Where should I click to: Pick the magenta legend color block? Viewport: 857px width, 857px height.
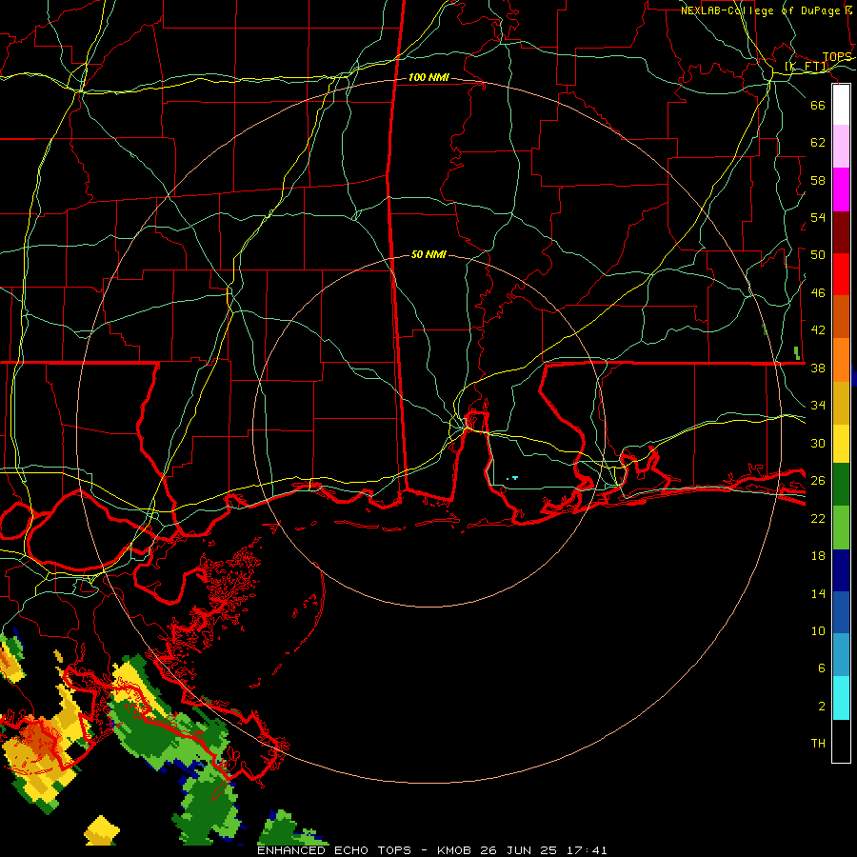(841, 189)
